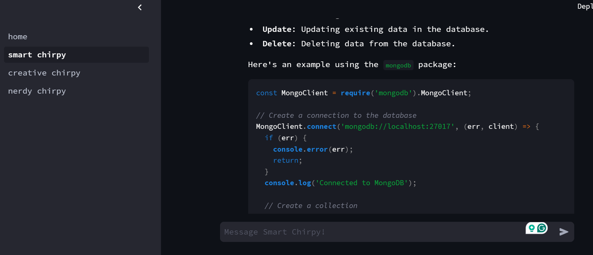Collapse the sidebar with the left chevron
Viewport: 593px width, 255px height.
(140, 7)
